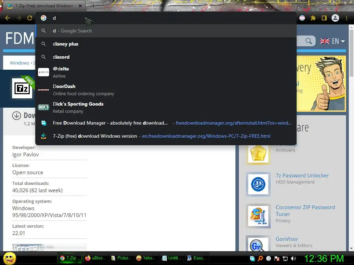Click the FDM site logo
Screen dimensions: 354x265
[x=20, y=38]
